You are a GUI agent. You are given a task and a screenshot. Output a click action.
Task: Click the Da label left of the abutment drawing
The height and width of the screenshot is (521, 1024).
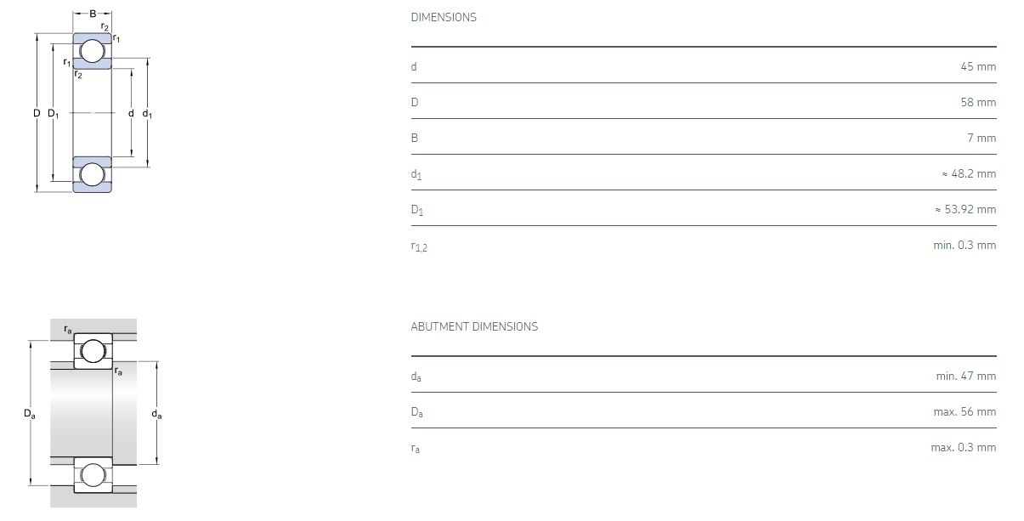pyautogui.click(x=30, y=414)
